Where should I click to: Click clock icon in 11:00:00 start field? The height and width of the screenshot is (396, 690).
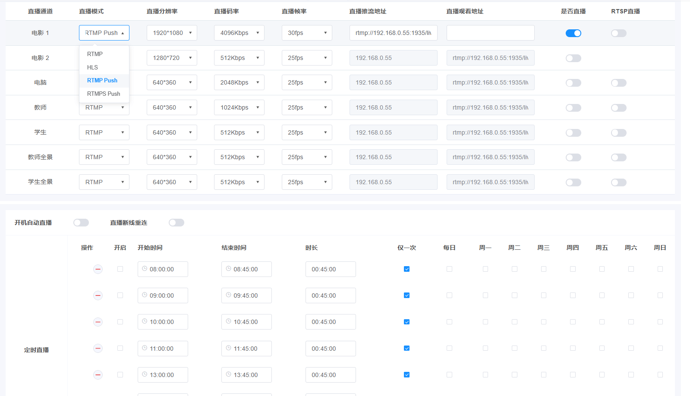tap(145, 348)
